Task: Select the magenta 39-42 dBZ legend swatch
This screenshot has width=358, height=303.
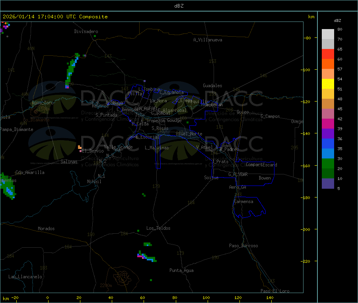Action: [x=328, y=123]
